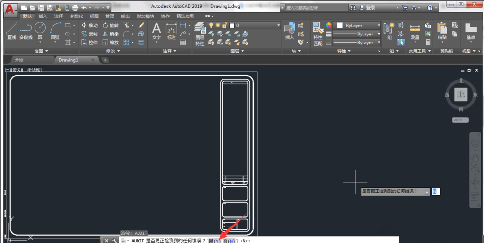484x243 pixels.
Task: Click the Copy (复制) tool
Action: coord(89,34)
